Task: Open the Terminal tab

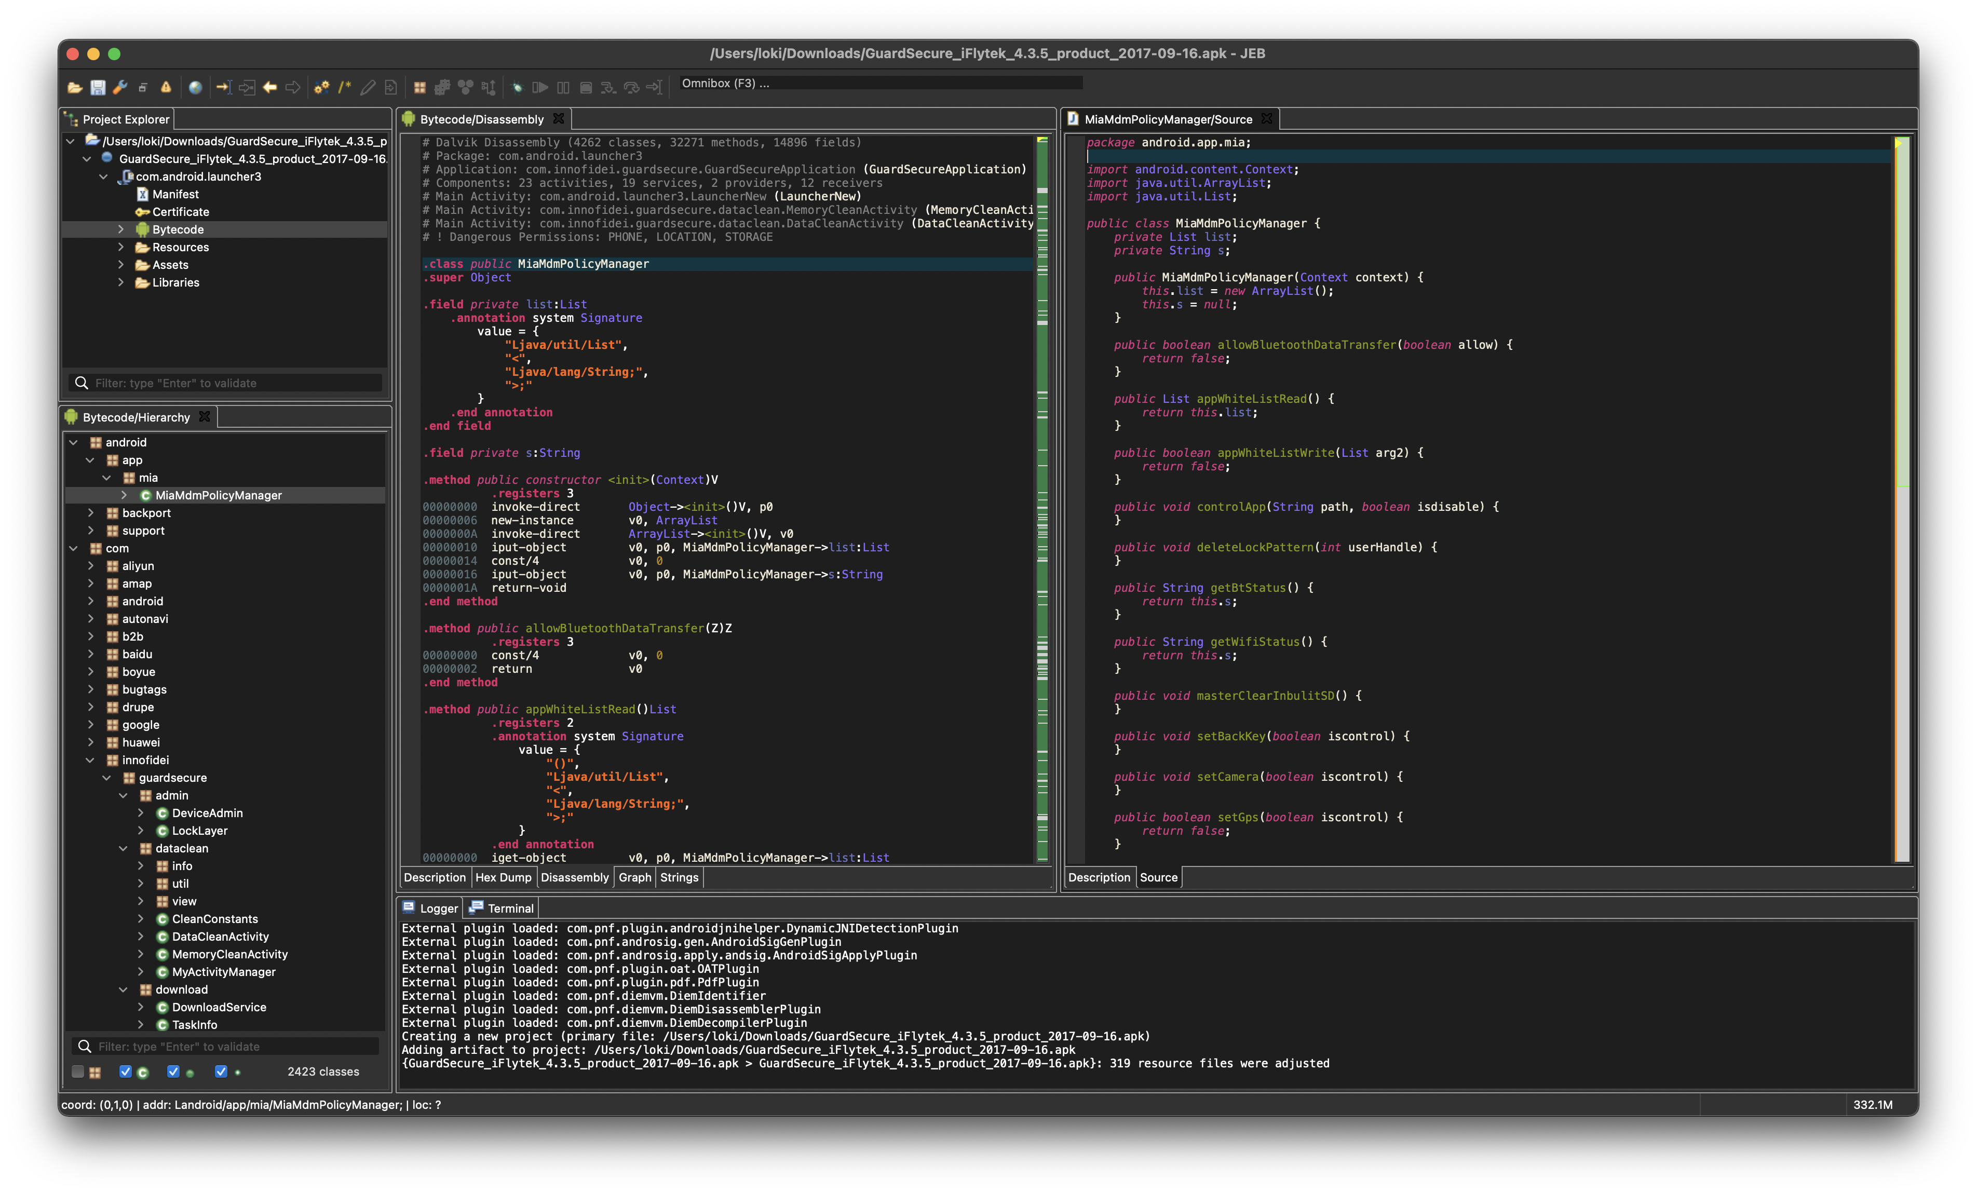Action: [502, 908]
